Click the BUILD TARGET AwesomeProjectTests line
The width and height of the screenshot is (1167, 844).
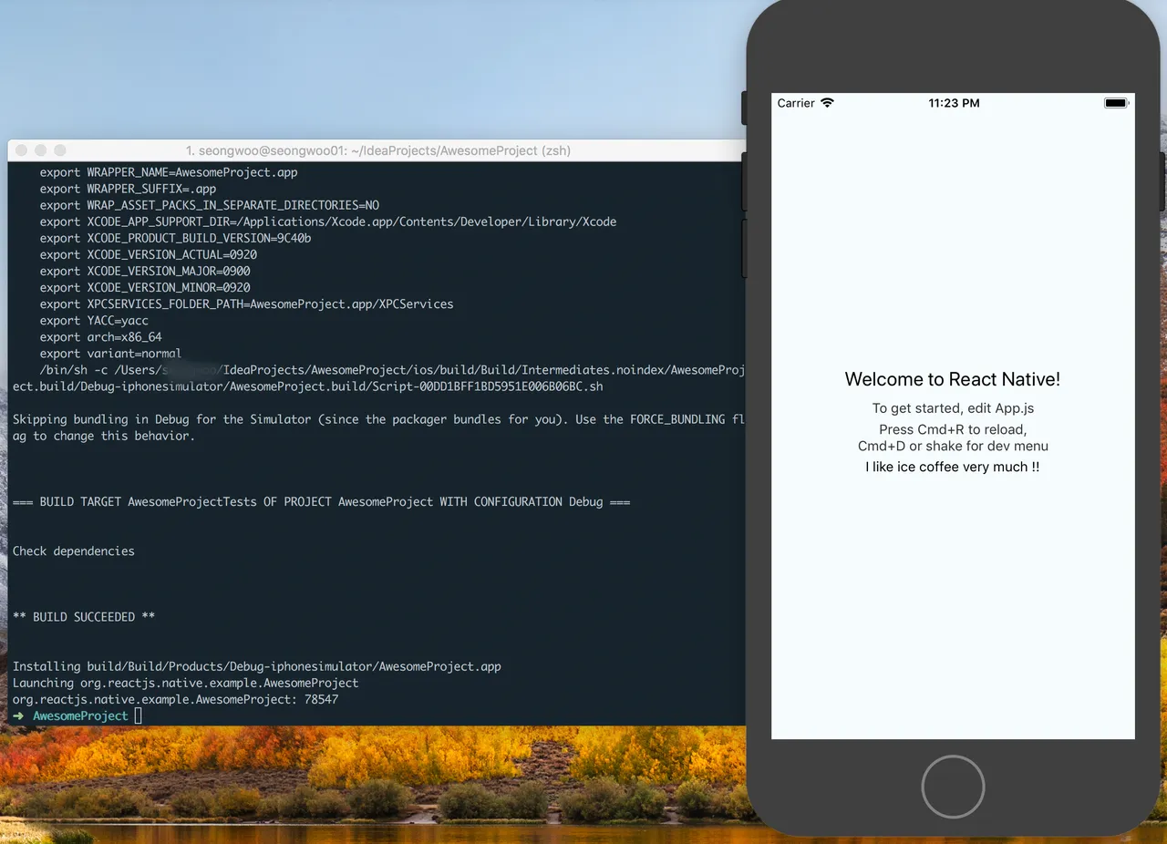click(x=321, y=502)
